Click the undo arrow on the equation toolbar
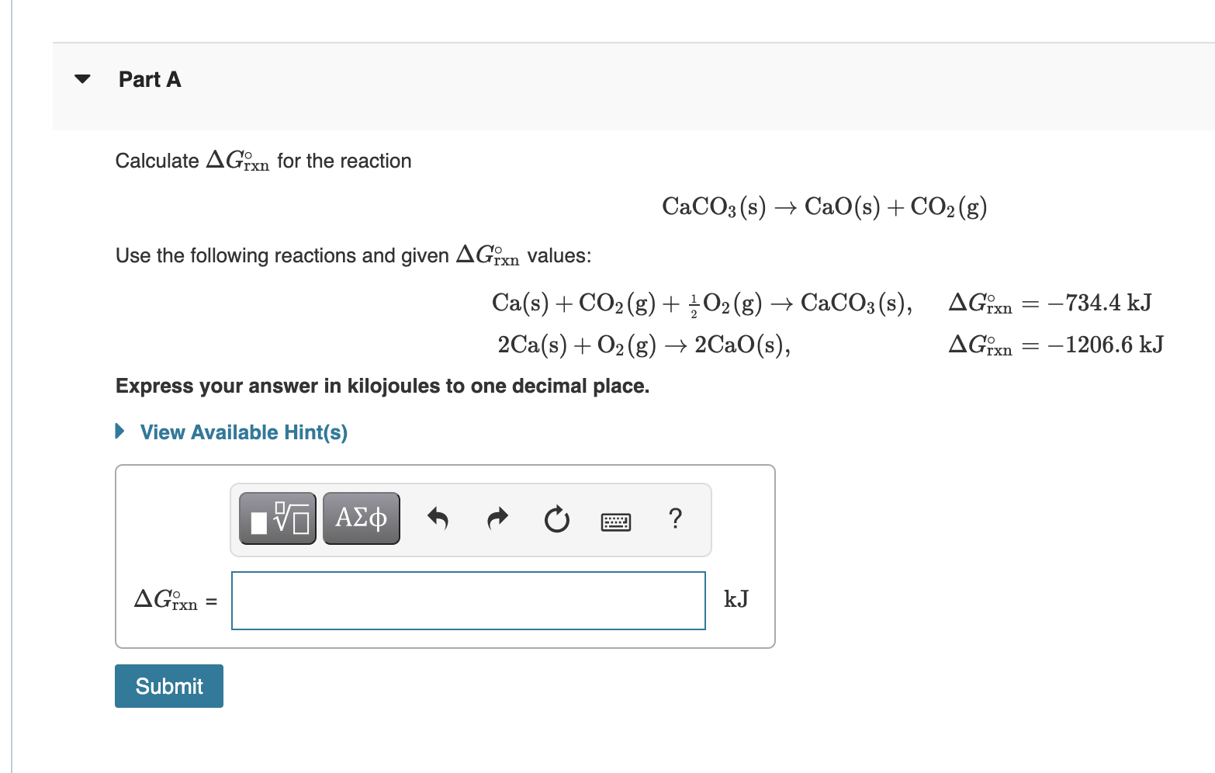The width and height of the screenshot is (1215, 773). pos(437,518)
